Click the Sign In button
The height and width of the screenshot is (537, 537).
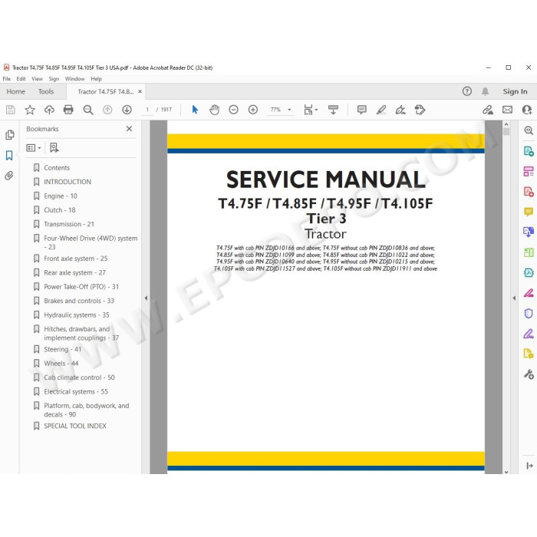[x=515, y=91]
